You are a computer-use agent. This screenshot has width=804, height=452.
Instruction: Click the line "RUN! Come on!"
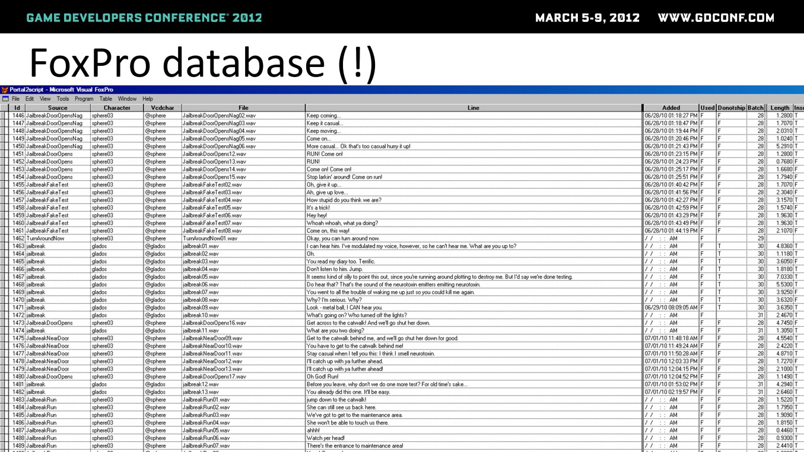pos(325,154)
